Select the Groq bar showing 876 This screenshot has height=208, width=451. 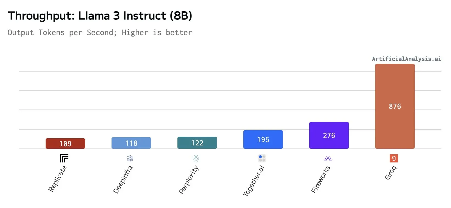395,106
